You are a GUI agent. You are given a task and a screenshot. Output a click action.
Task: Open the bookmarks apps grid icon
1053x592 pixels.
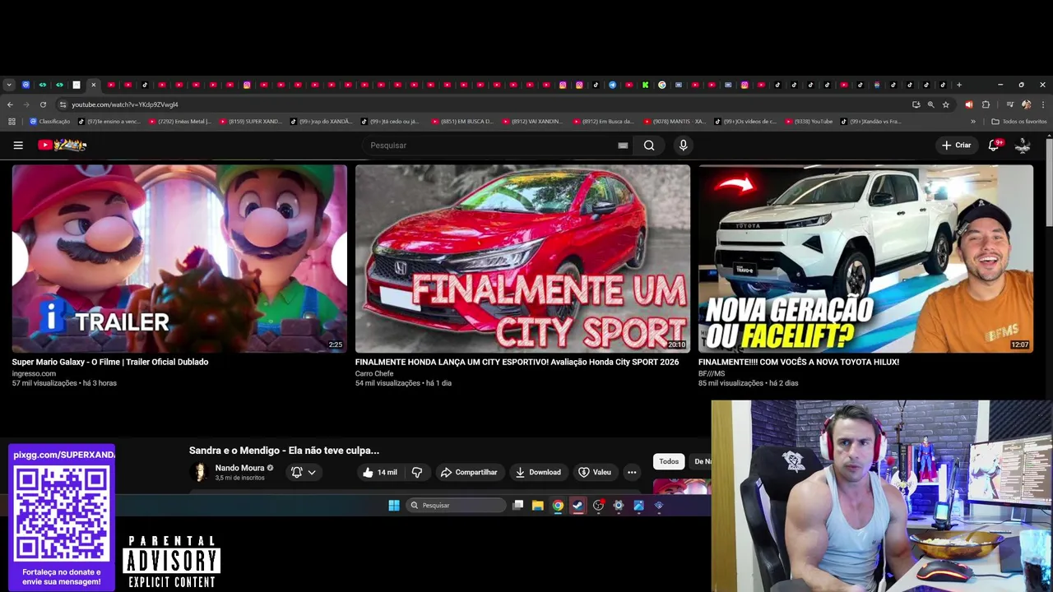click(12, 122)
